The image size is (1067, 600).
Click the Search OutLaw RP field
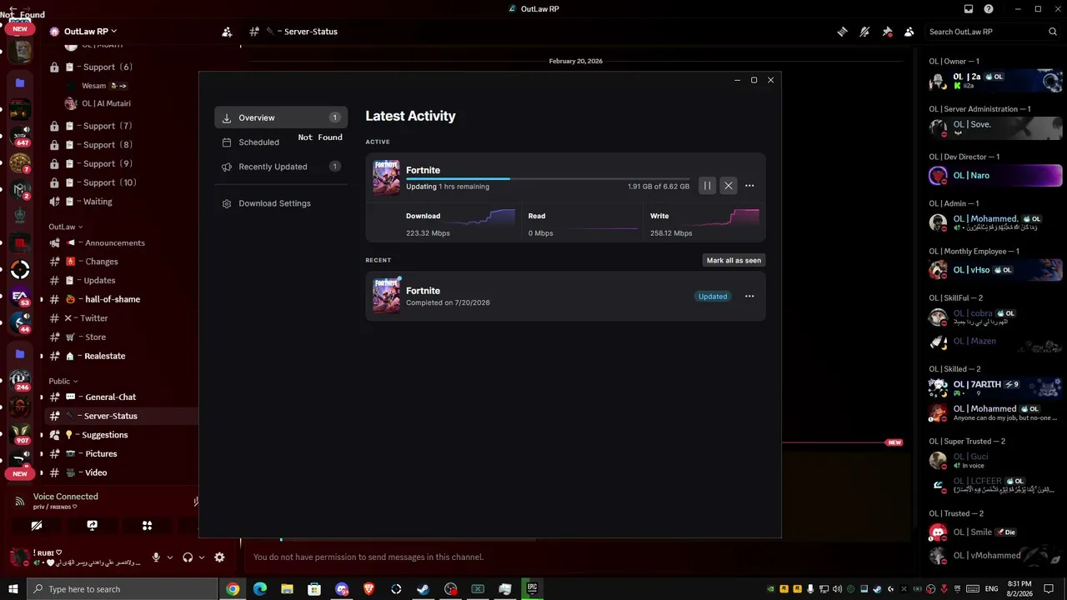coord(992,32)
